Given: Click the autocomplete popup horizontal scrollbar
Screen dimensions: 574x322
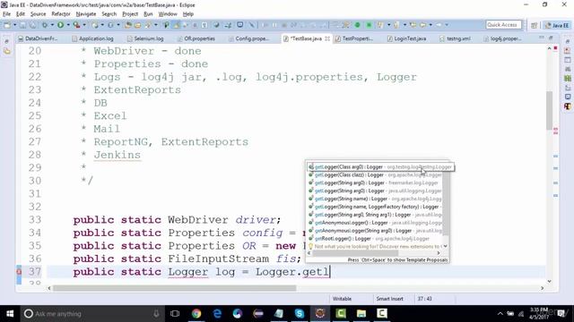Looking at the screenshot, I should [354, 253].
